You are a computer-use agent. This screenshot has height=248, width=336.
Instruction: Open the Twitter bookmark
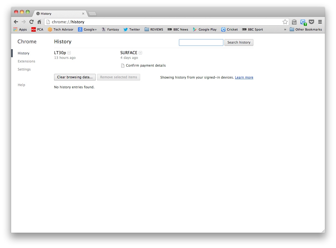point(132,29)
